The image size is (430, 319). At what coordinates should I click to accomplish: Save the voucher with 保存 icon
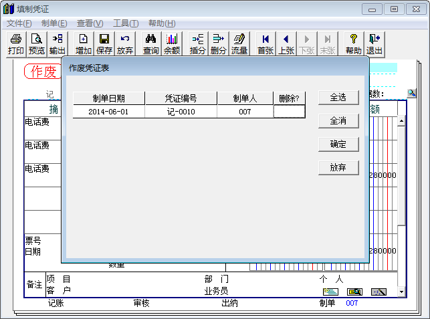click(104, 44)
